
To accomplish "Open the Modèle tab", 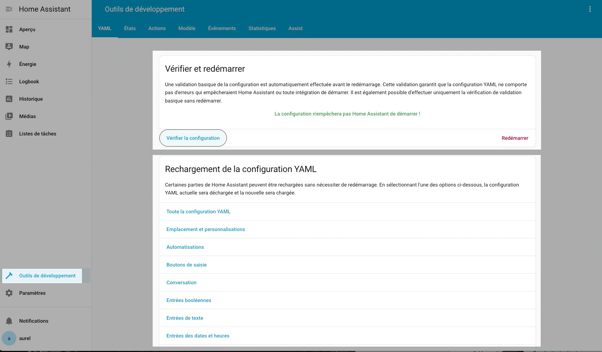I will (187, 28).
